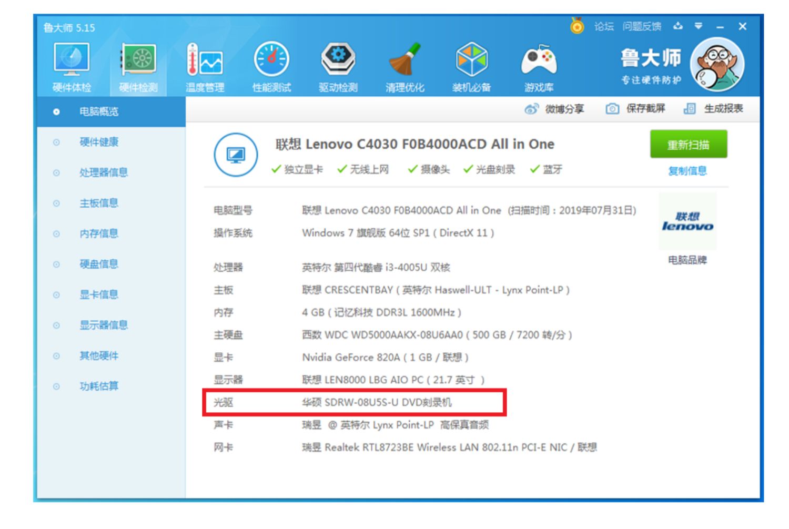
Task: Click optical drive value SDRW-08U5S-U
Action: coord(377,403)
